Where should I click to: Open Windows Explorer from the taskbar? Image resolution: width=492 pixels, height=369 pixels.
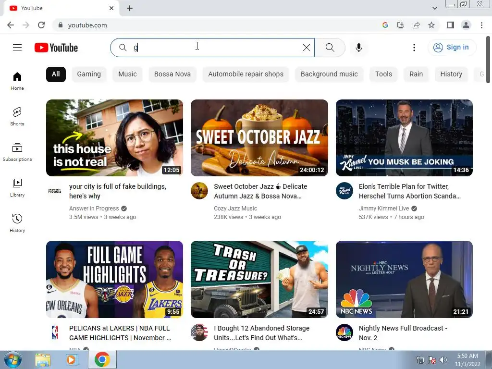43,360
